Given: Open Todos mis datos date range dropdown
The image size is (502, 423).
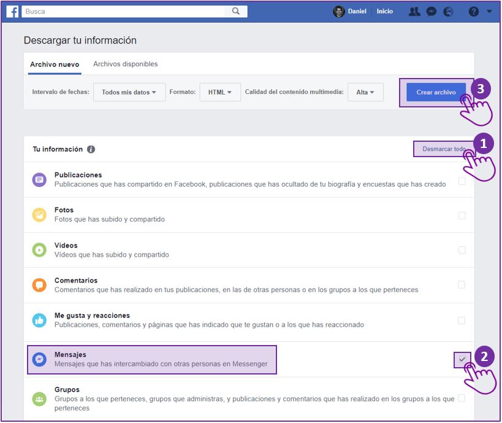Looking at the screenshot, I should 129,92.
